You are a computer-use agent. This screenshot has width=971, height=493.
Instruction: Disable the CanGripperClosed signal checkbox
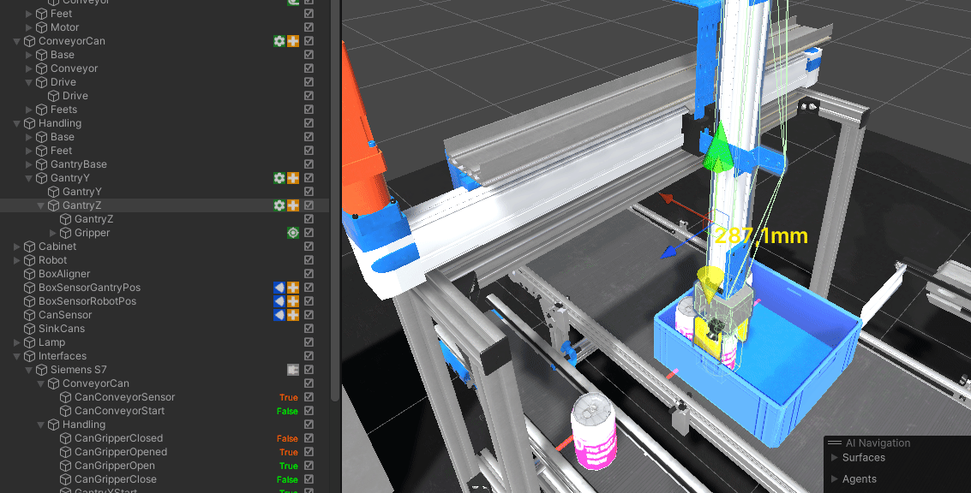pos(309,438)
